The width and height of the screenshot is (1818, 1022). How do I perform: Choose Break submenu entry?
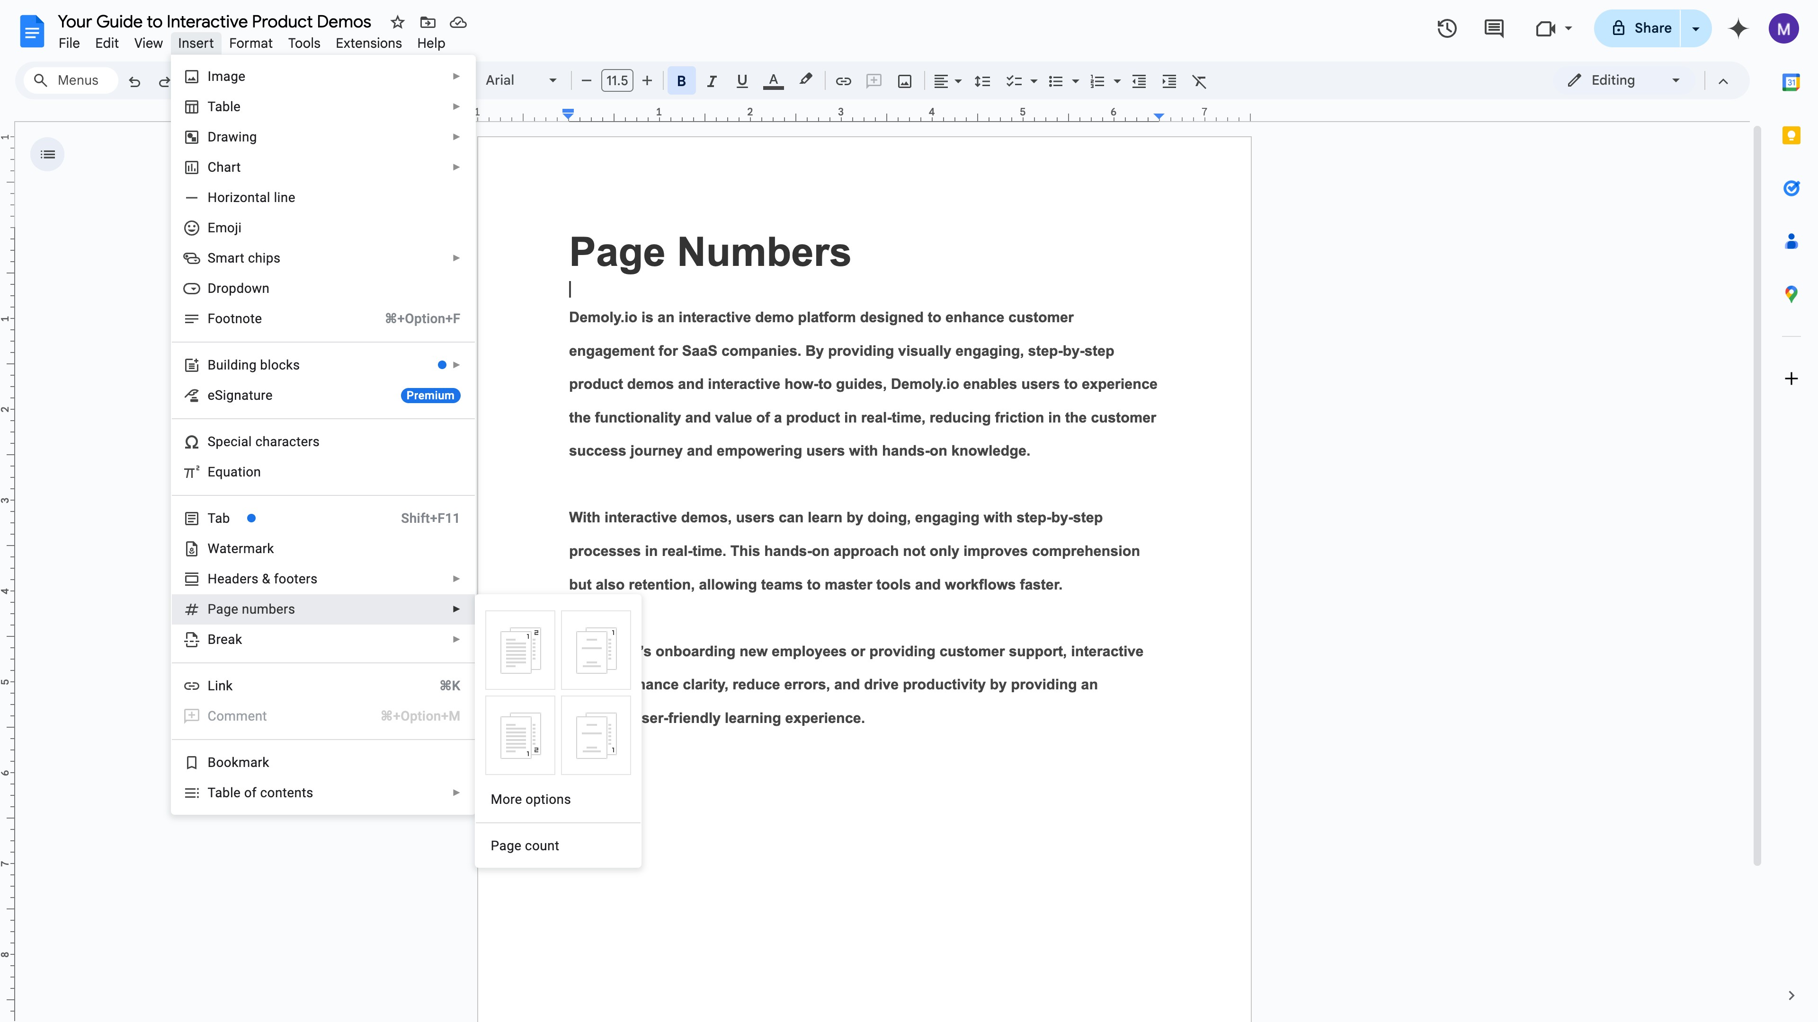[323, 639]
